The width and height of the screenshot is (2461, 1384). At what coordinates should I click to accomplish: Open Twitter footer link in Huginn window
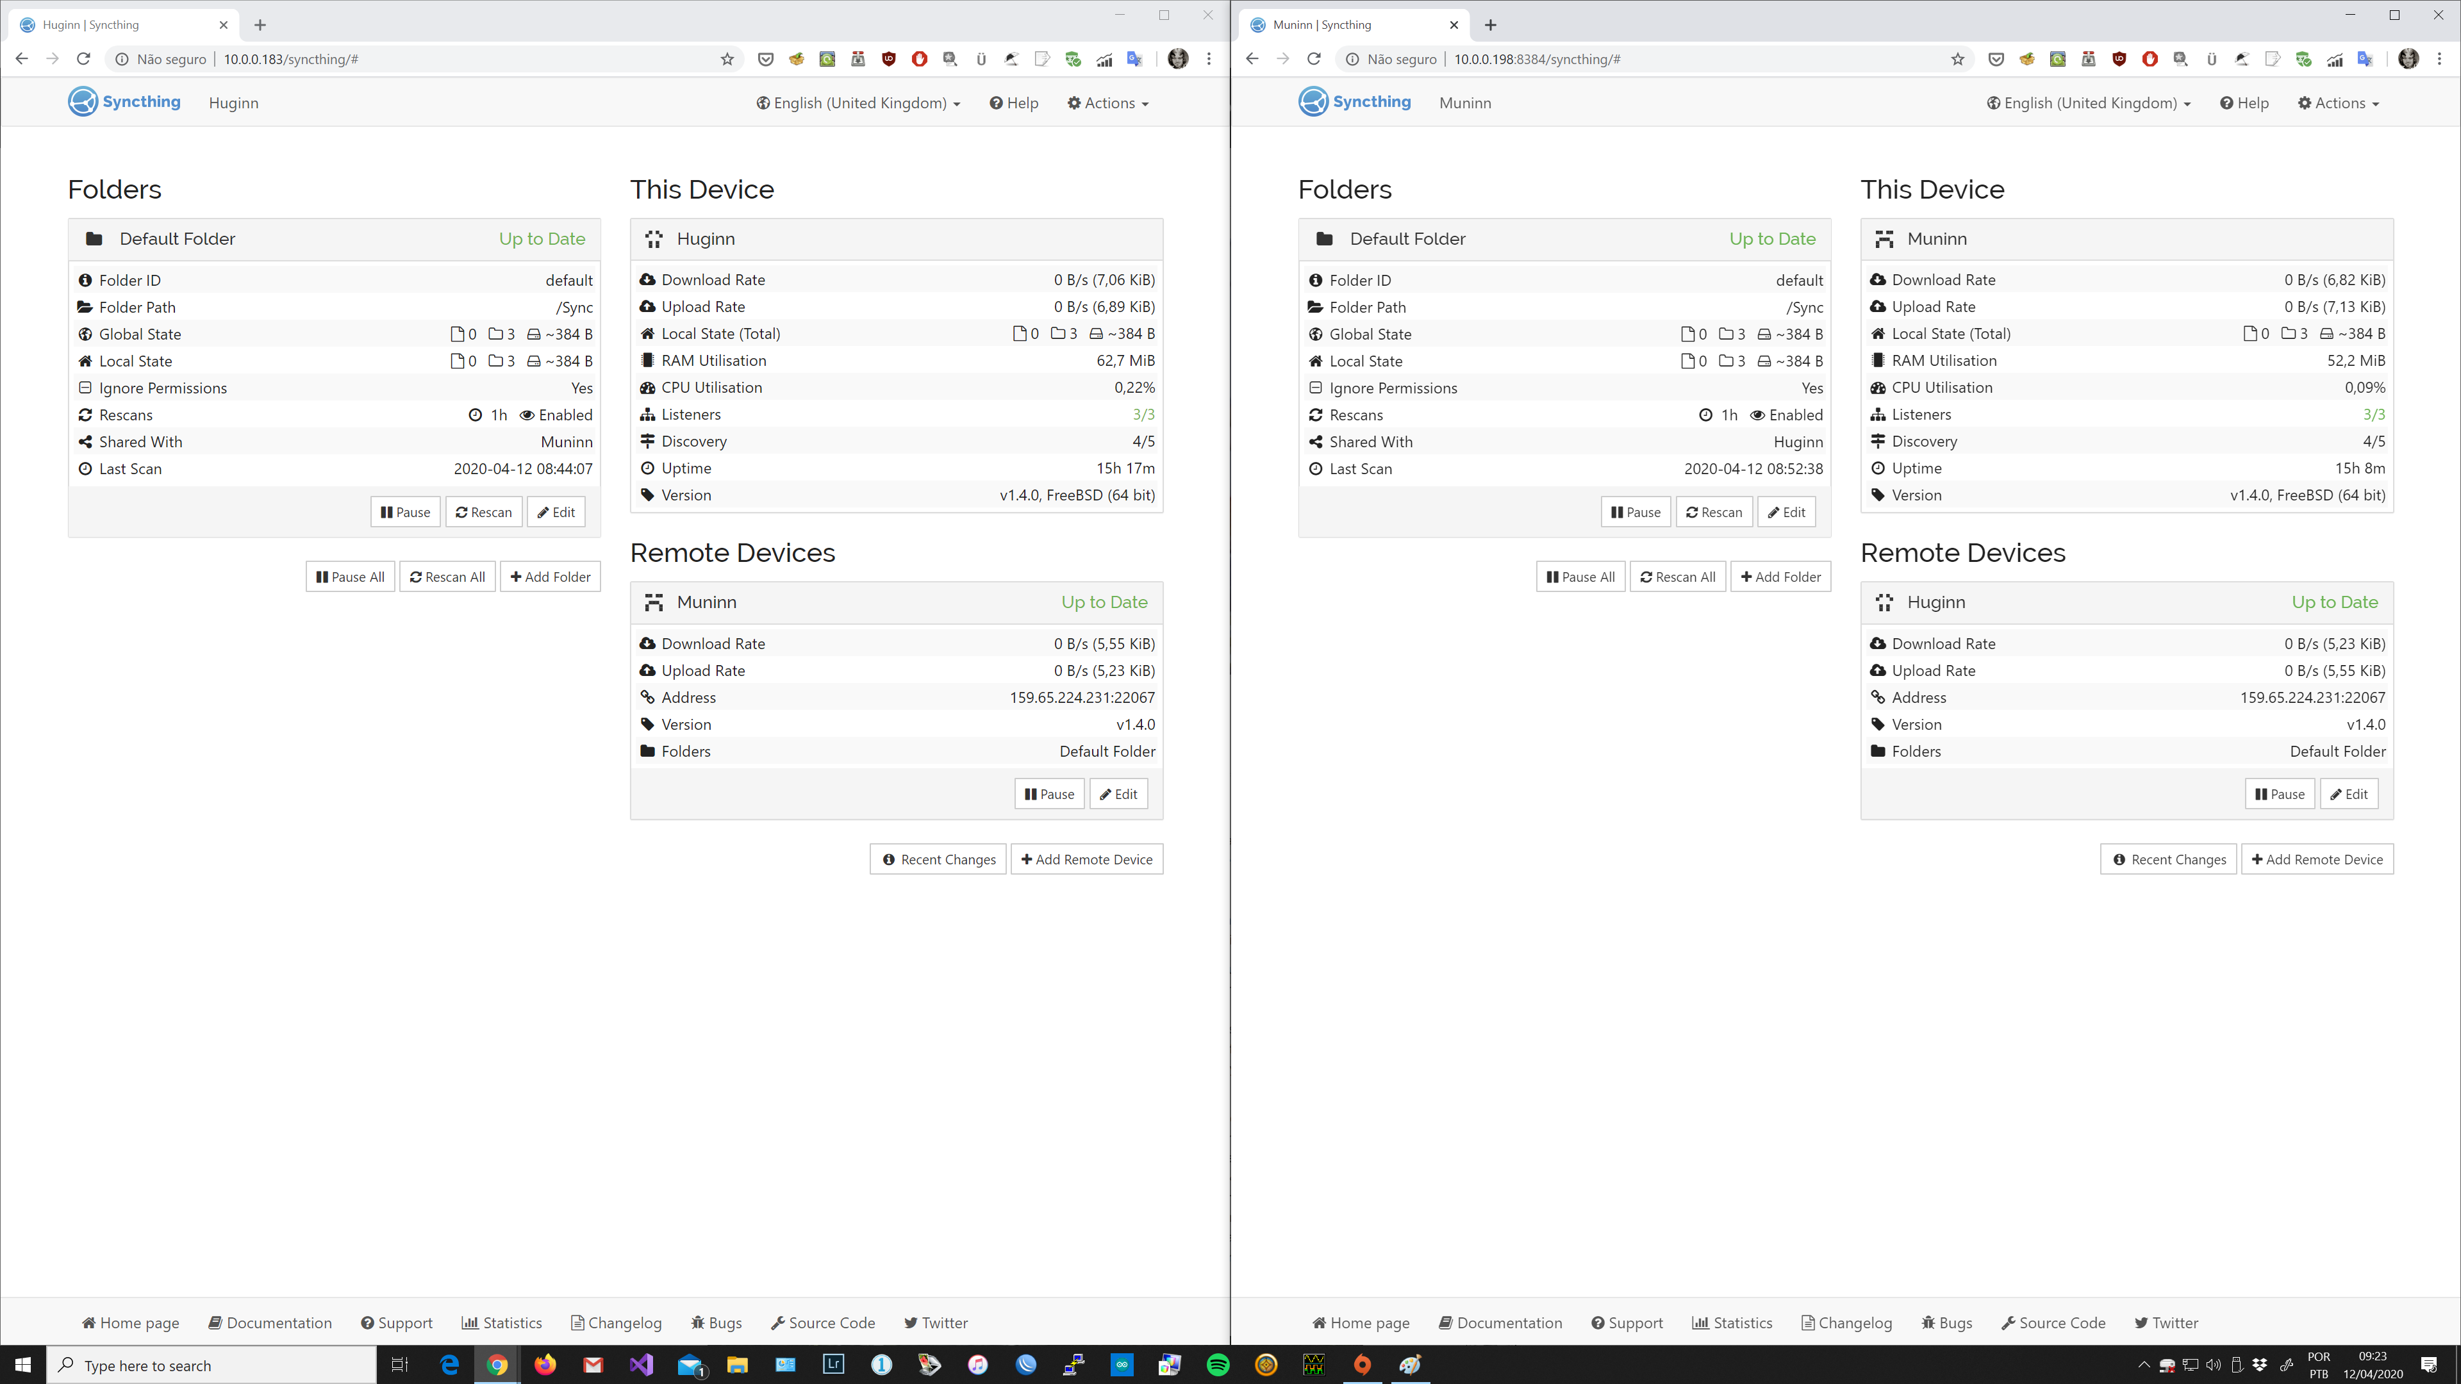click(x=935, y=1323)
